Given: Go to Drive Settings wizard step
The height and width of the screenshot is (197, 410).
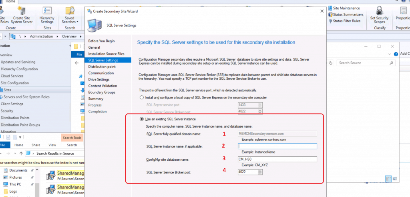Looking at the screenshot, I should [x=98, y=79].
